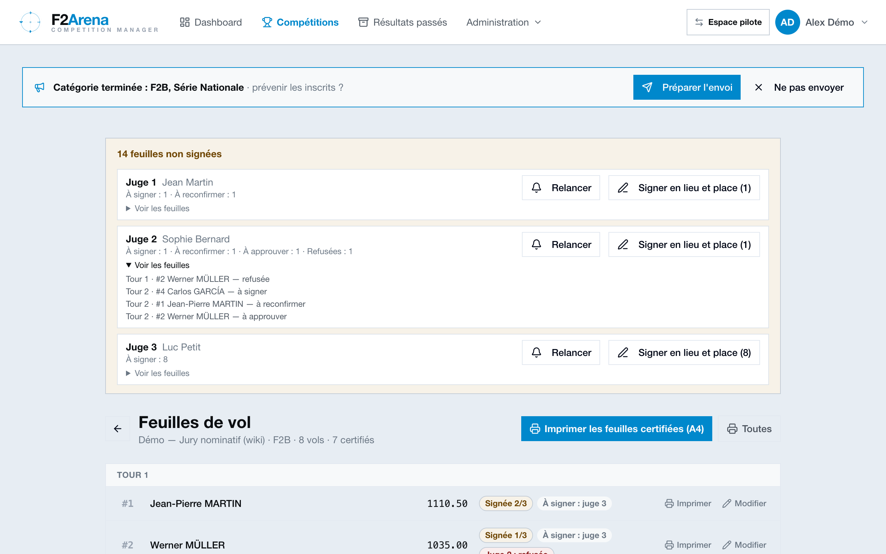Select 'Tour 2 · #2 Werner MÜLLER — à approuver'
Screen dimensions: 886x554
206,316
